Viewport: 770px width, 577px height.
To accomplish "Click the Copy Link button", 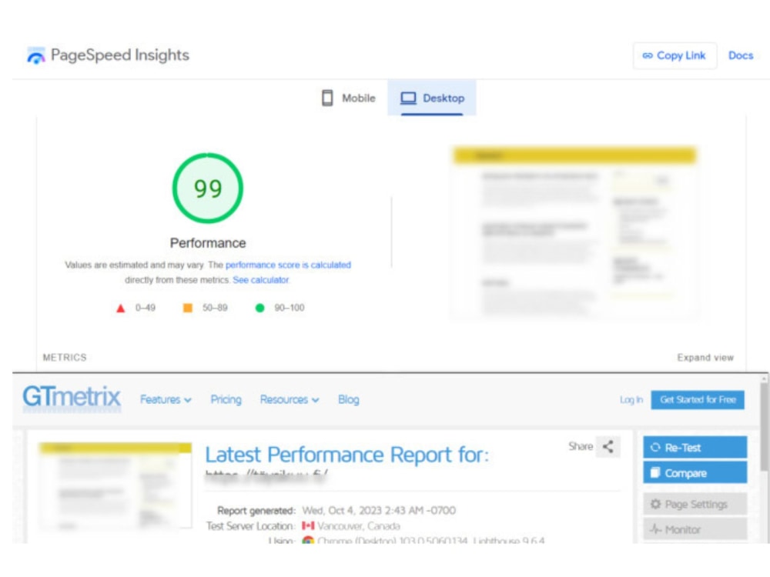I will point(675,55).
